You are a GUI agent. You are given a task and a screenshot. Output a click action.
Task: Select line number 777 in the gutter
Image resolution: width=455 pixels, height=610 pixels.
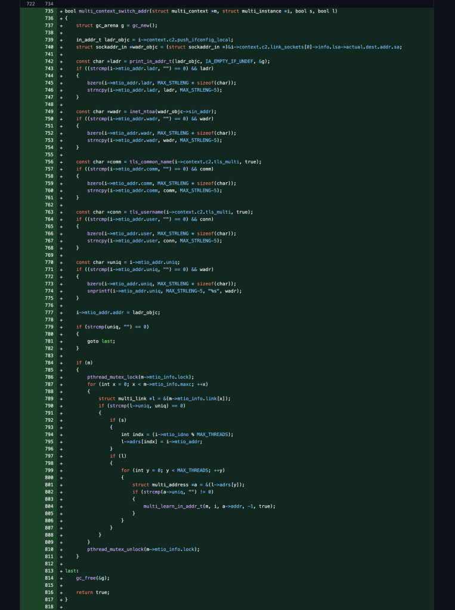[49, 312]
